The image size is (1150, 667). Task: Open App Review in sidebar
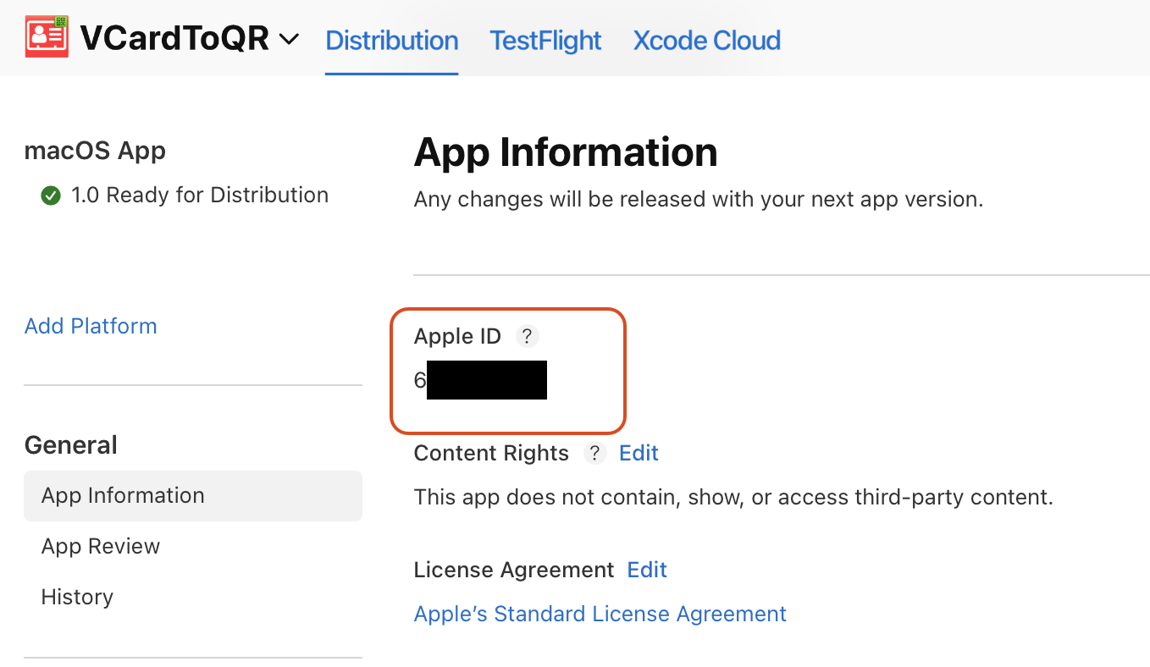pyautogui.click(x=101, y=546)
